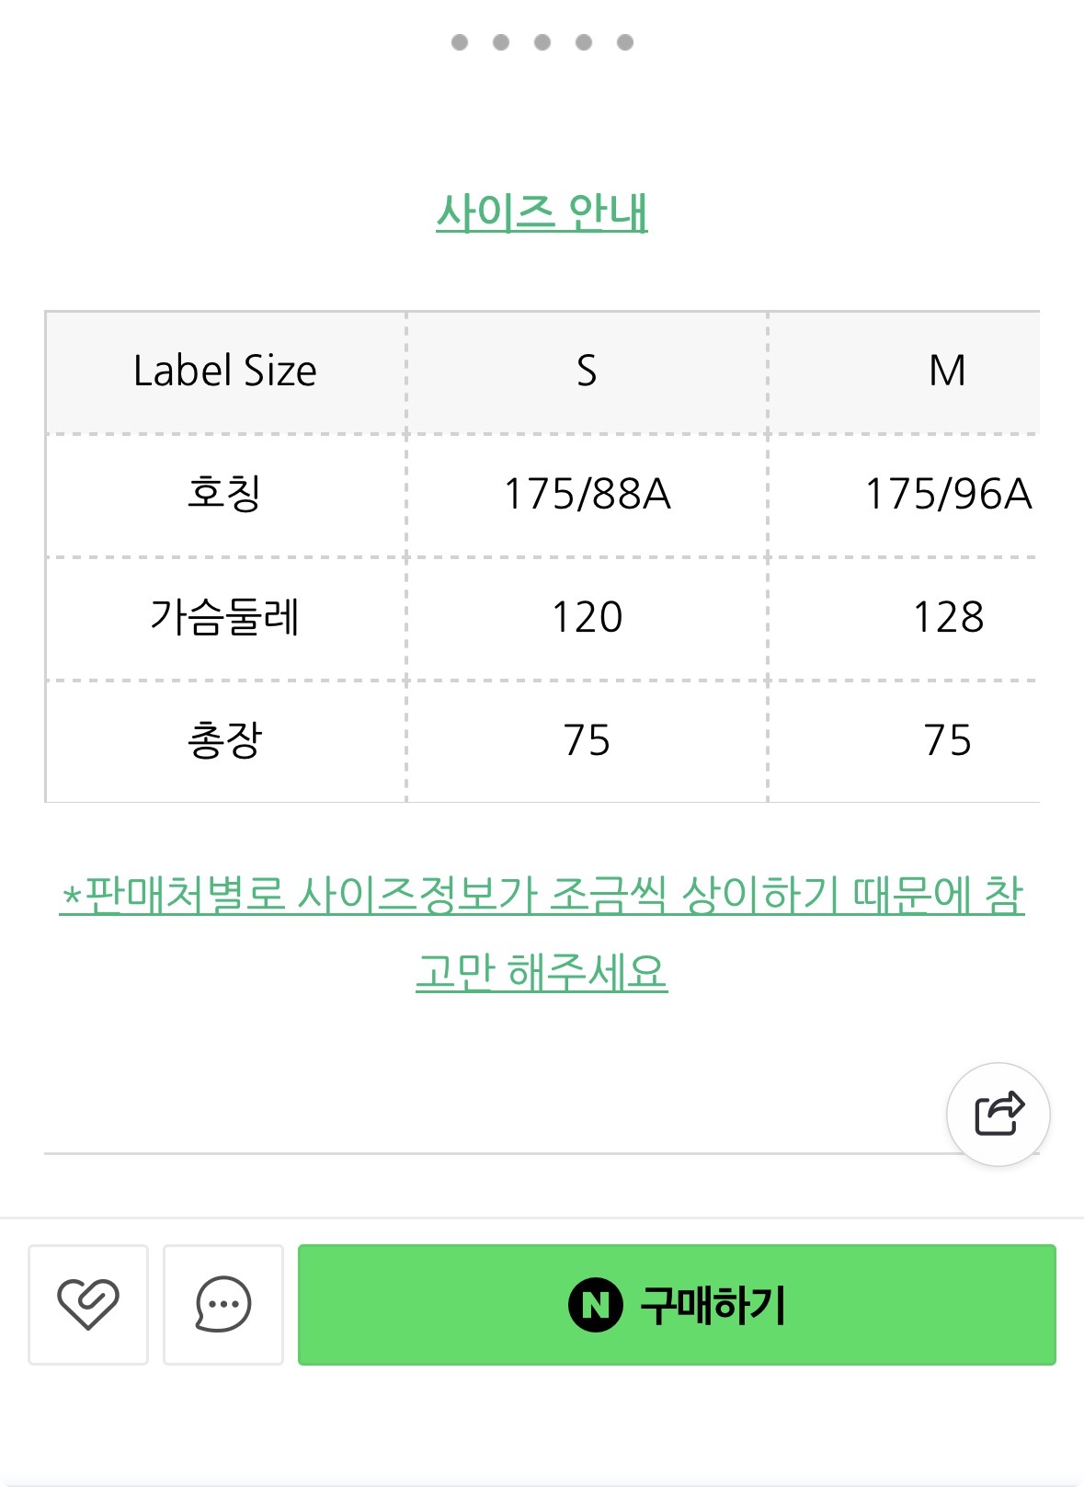Viewport: 1084px width, 1487px height.
Task: Select the M size column header
Action: click(947, 372)
